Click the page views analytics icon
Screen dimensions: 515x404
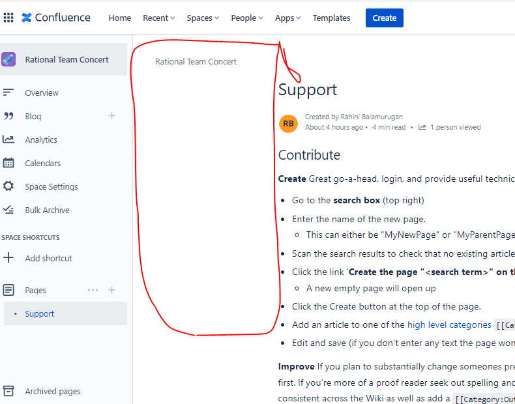pyautogui.click(x=422, y=127)
